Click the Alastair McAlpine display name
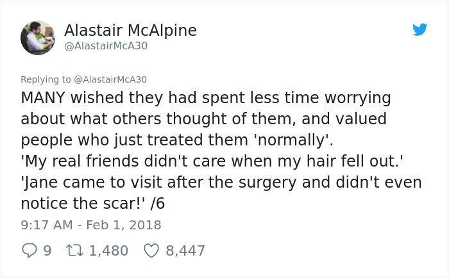Screen dimensions: 449x278 point(130,30)
